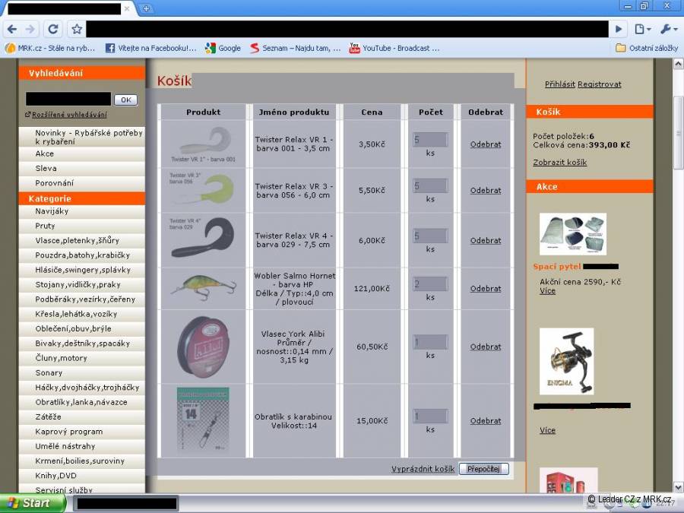Remove Vlasec York Alibi via Odebrat

486,347
